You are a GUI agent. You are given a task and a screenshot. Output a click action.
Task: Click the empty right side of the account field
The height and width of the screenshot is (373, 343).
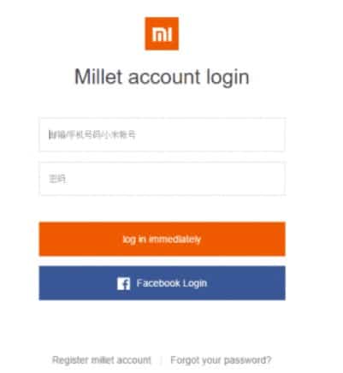242,134
